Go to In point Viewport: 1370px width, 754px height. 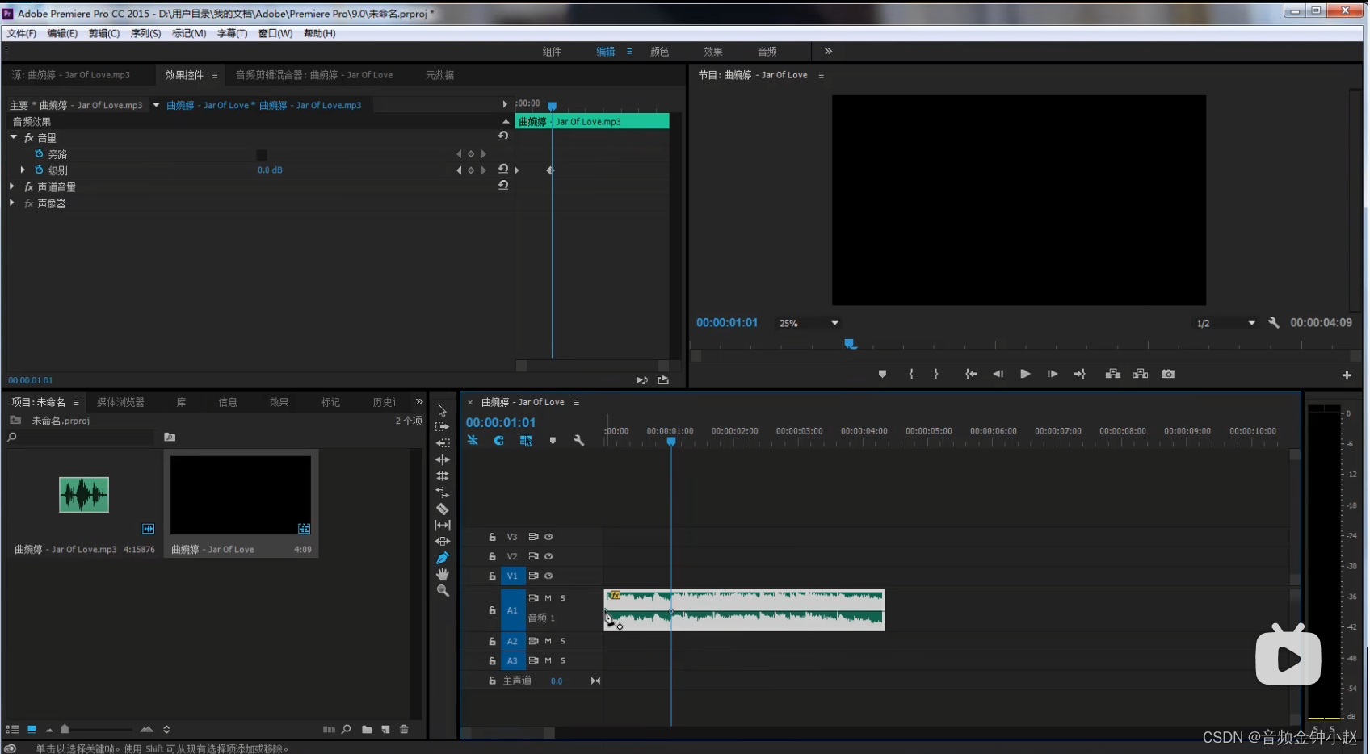(971, 374)
